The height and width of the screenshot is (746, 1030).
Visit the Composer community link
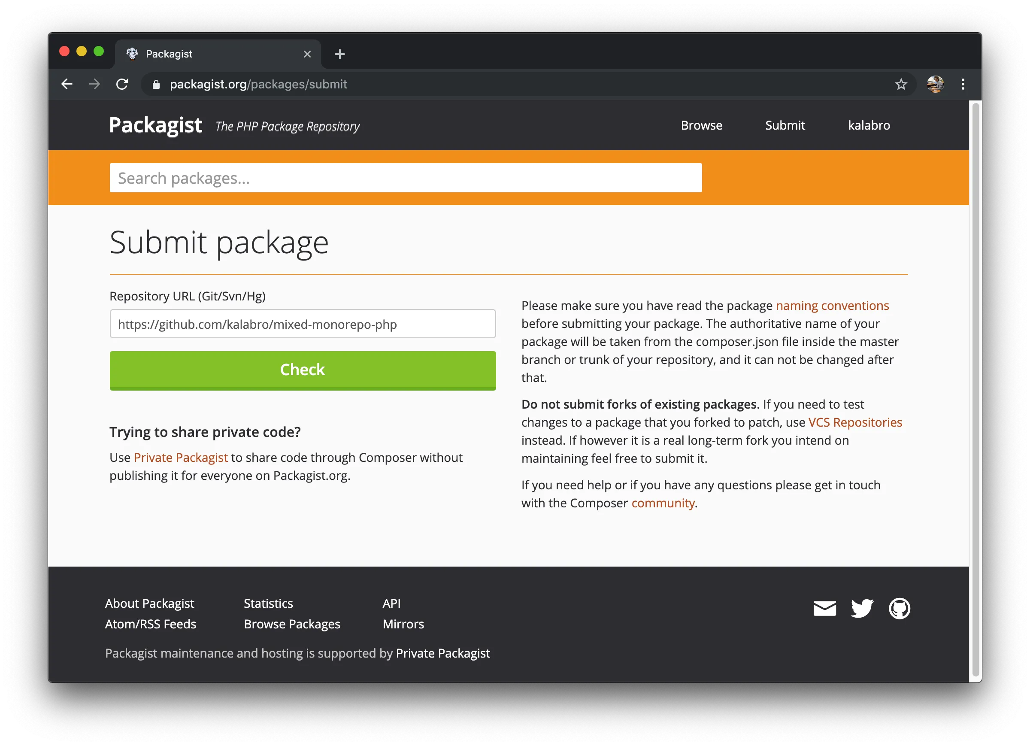[x=663, y=503]
